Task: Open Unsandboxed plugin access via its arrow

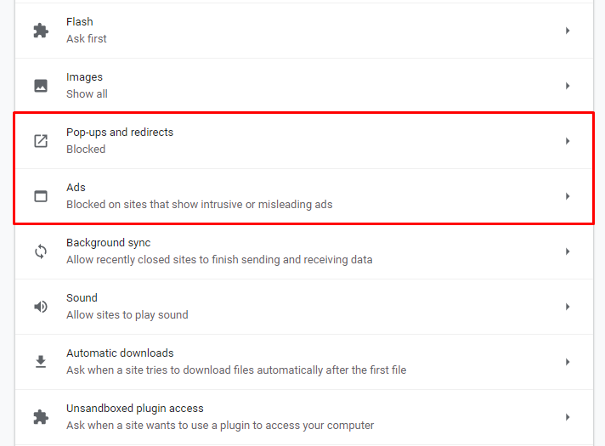Action: pos(568,417)
